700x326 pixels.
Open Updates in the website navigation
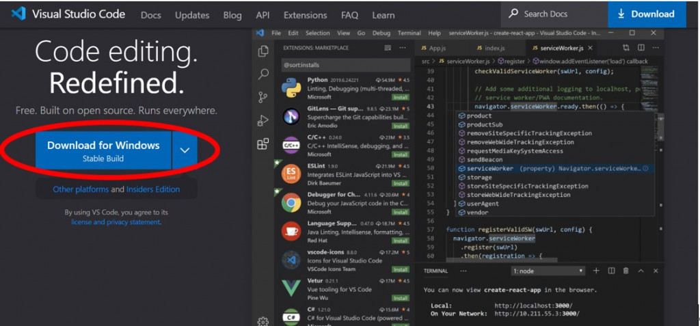tap(192, 15)
